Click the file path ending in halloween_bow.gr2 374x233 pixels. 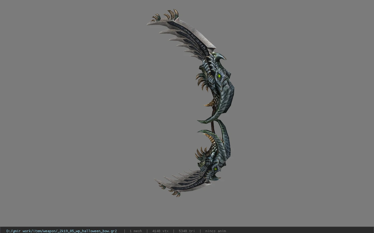62,231
